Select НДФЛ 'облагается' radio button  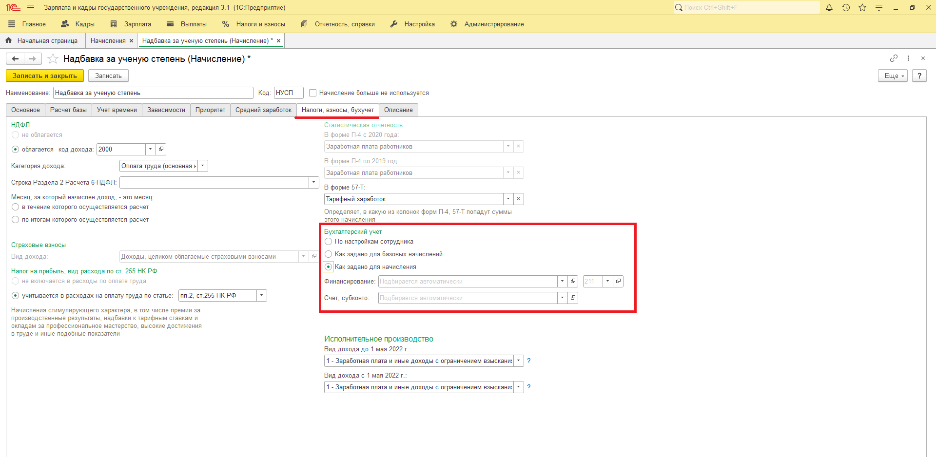[x=15, y=150]
